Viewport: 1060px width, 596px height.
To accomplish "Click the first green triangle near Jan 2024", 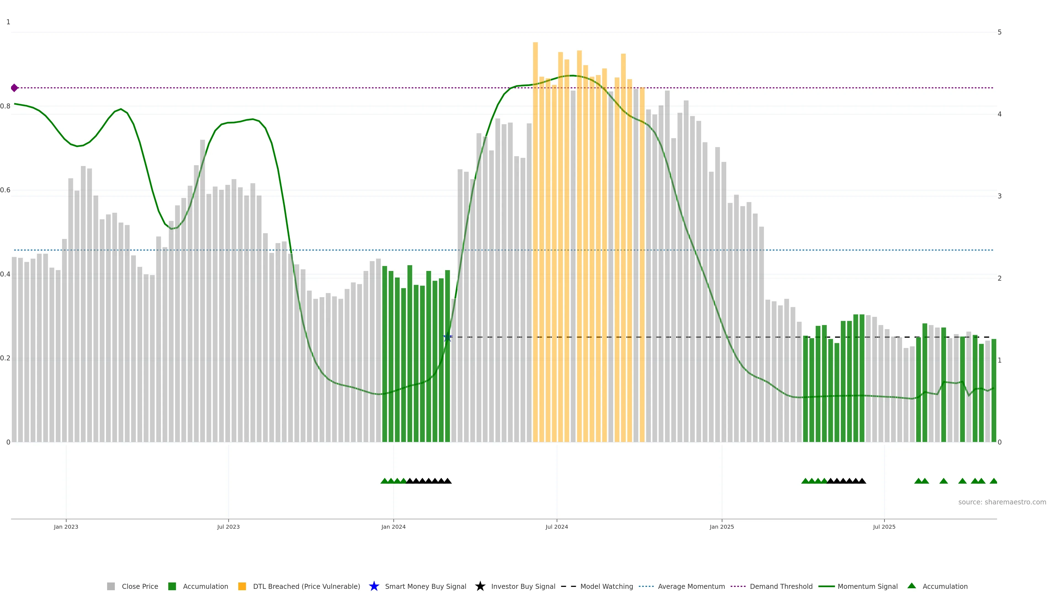I will click(x=384, y=481).
